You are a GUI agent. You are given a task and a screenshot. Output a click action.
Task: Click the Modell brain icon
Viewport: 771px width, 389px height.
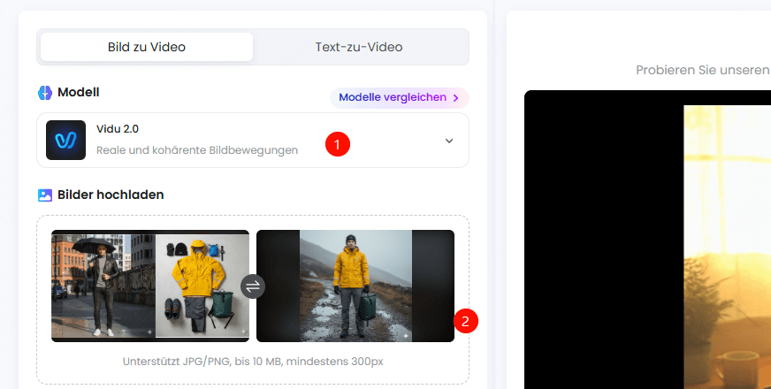[45, 93]
